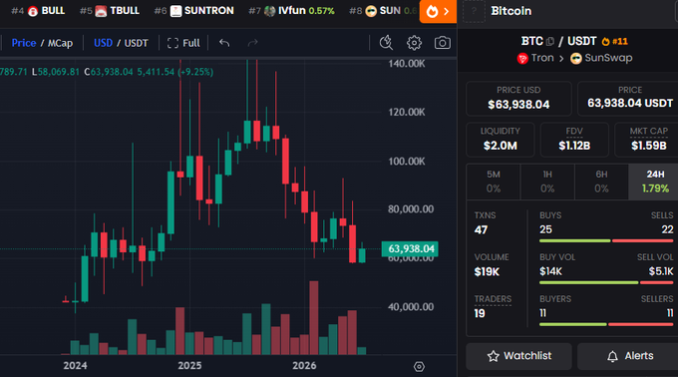This screenshot has height=377, width=678.
Task: Click the +9.25% change value in chart legend
Action: point(195,72)
